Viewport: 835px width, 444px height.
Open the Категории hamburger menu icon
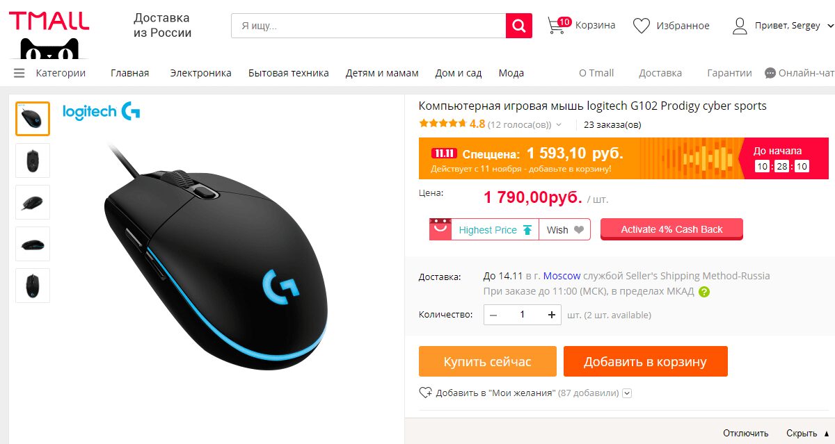19,73
